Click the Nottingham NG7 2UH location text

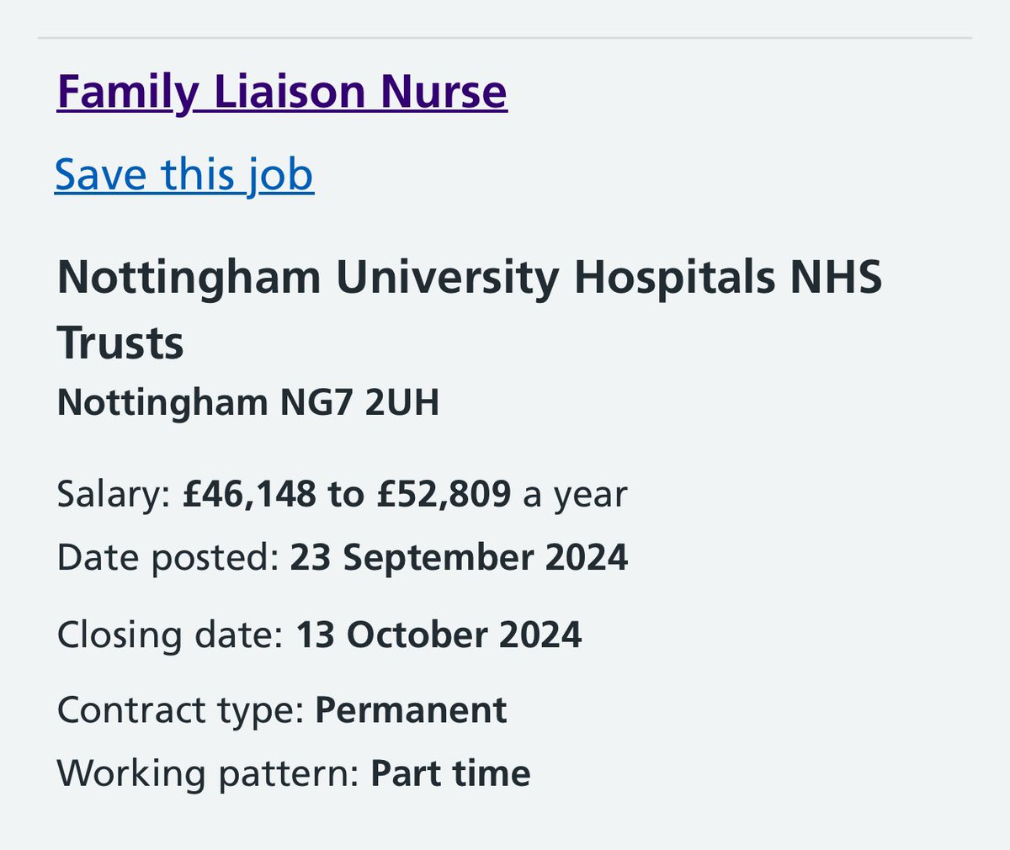[248, 403]
